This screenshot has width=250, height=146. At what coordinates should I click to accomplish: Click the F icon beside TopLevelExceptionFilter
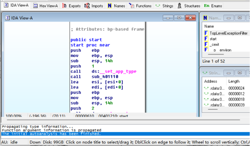pos(206,33)
